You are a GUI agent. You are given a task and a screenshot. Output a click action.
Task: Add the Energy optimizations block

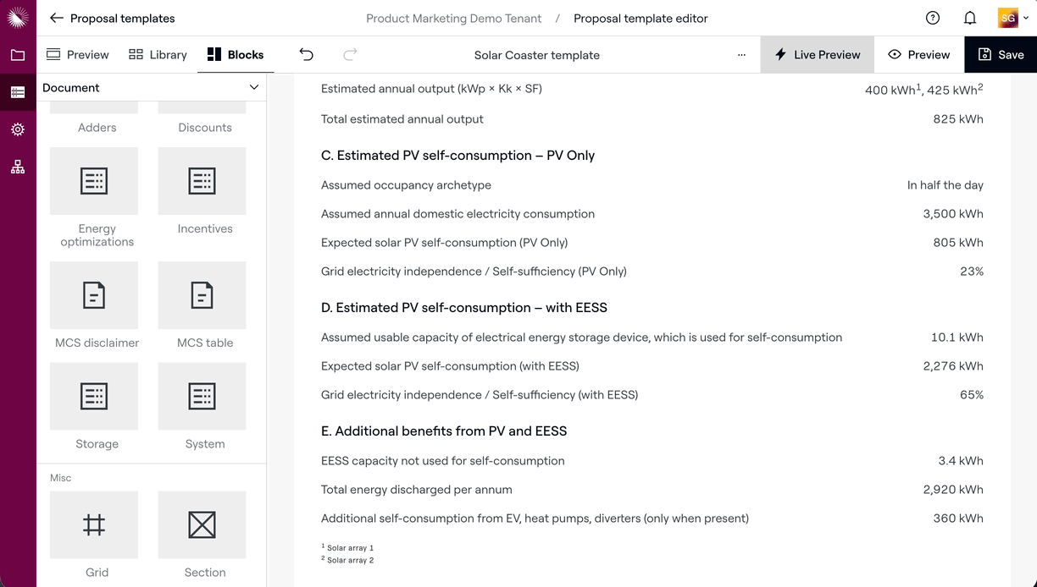point(94,181)
